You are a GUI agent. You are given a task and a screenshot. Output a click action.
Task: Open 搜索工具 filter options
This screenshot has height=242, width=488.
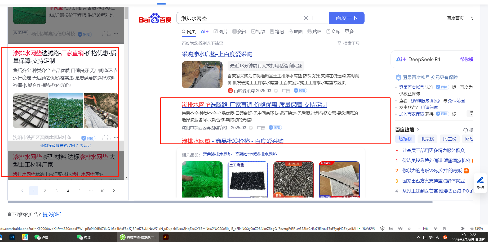coord(349,43)
